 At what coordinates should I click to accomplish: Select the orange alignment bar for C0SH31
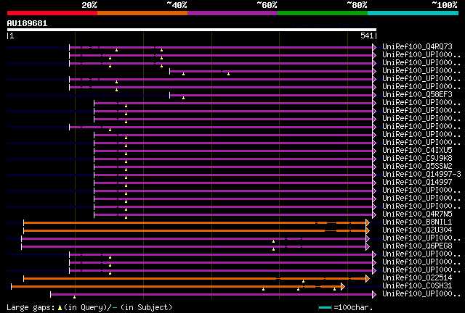(176, 287)
